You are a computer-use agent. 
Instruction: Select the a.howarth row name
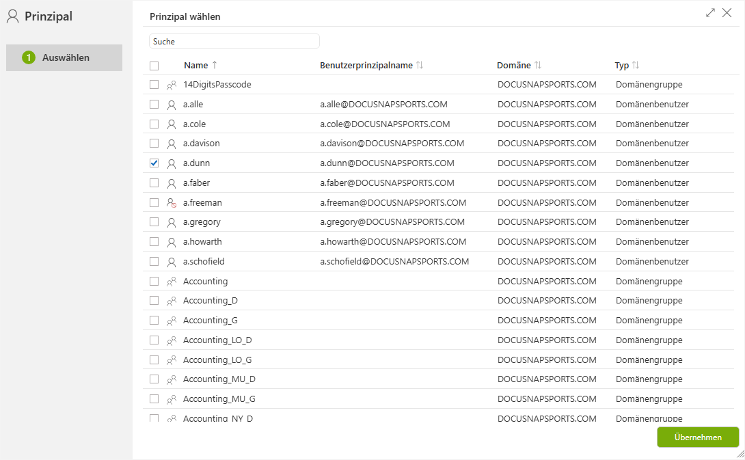click(202, 242)
